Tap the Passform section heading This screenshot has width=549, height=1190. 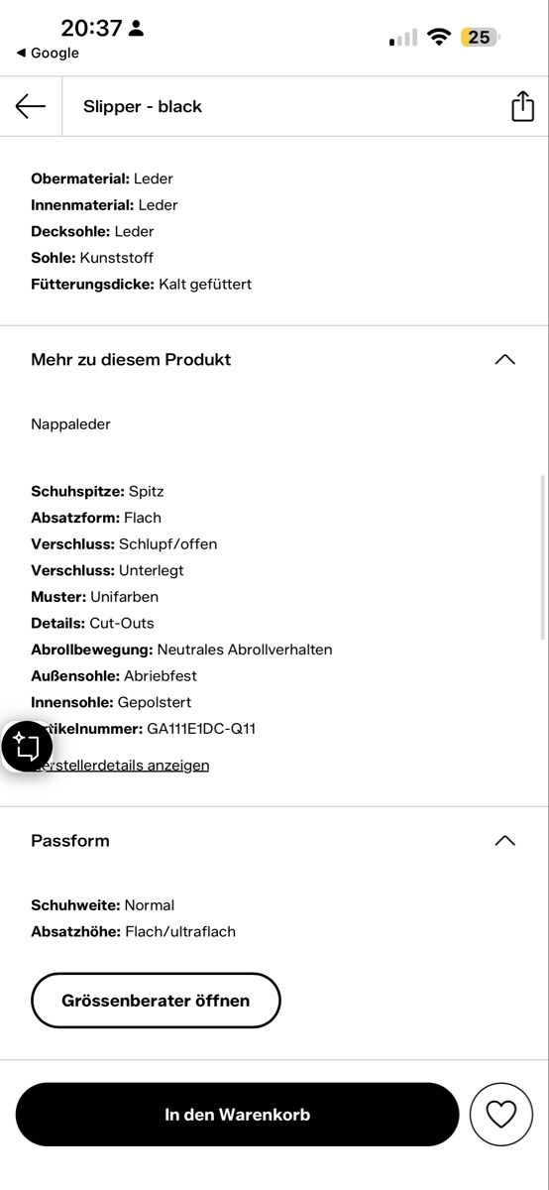tap(70, 840)
